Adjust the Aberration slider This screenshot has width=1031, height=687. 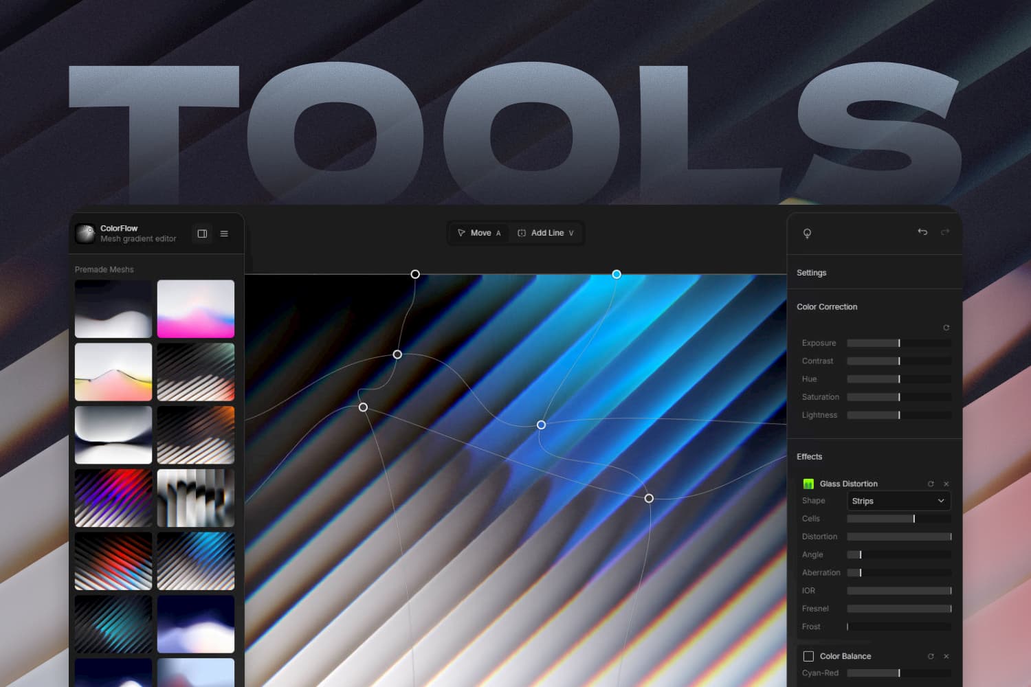[899, 572]
